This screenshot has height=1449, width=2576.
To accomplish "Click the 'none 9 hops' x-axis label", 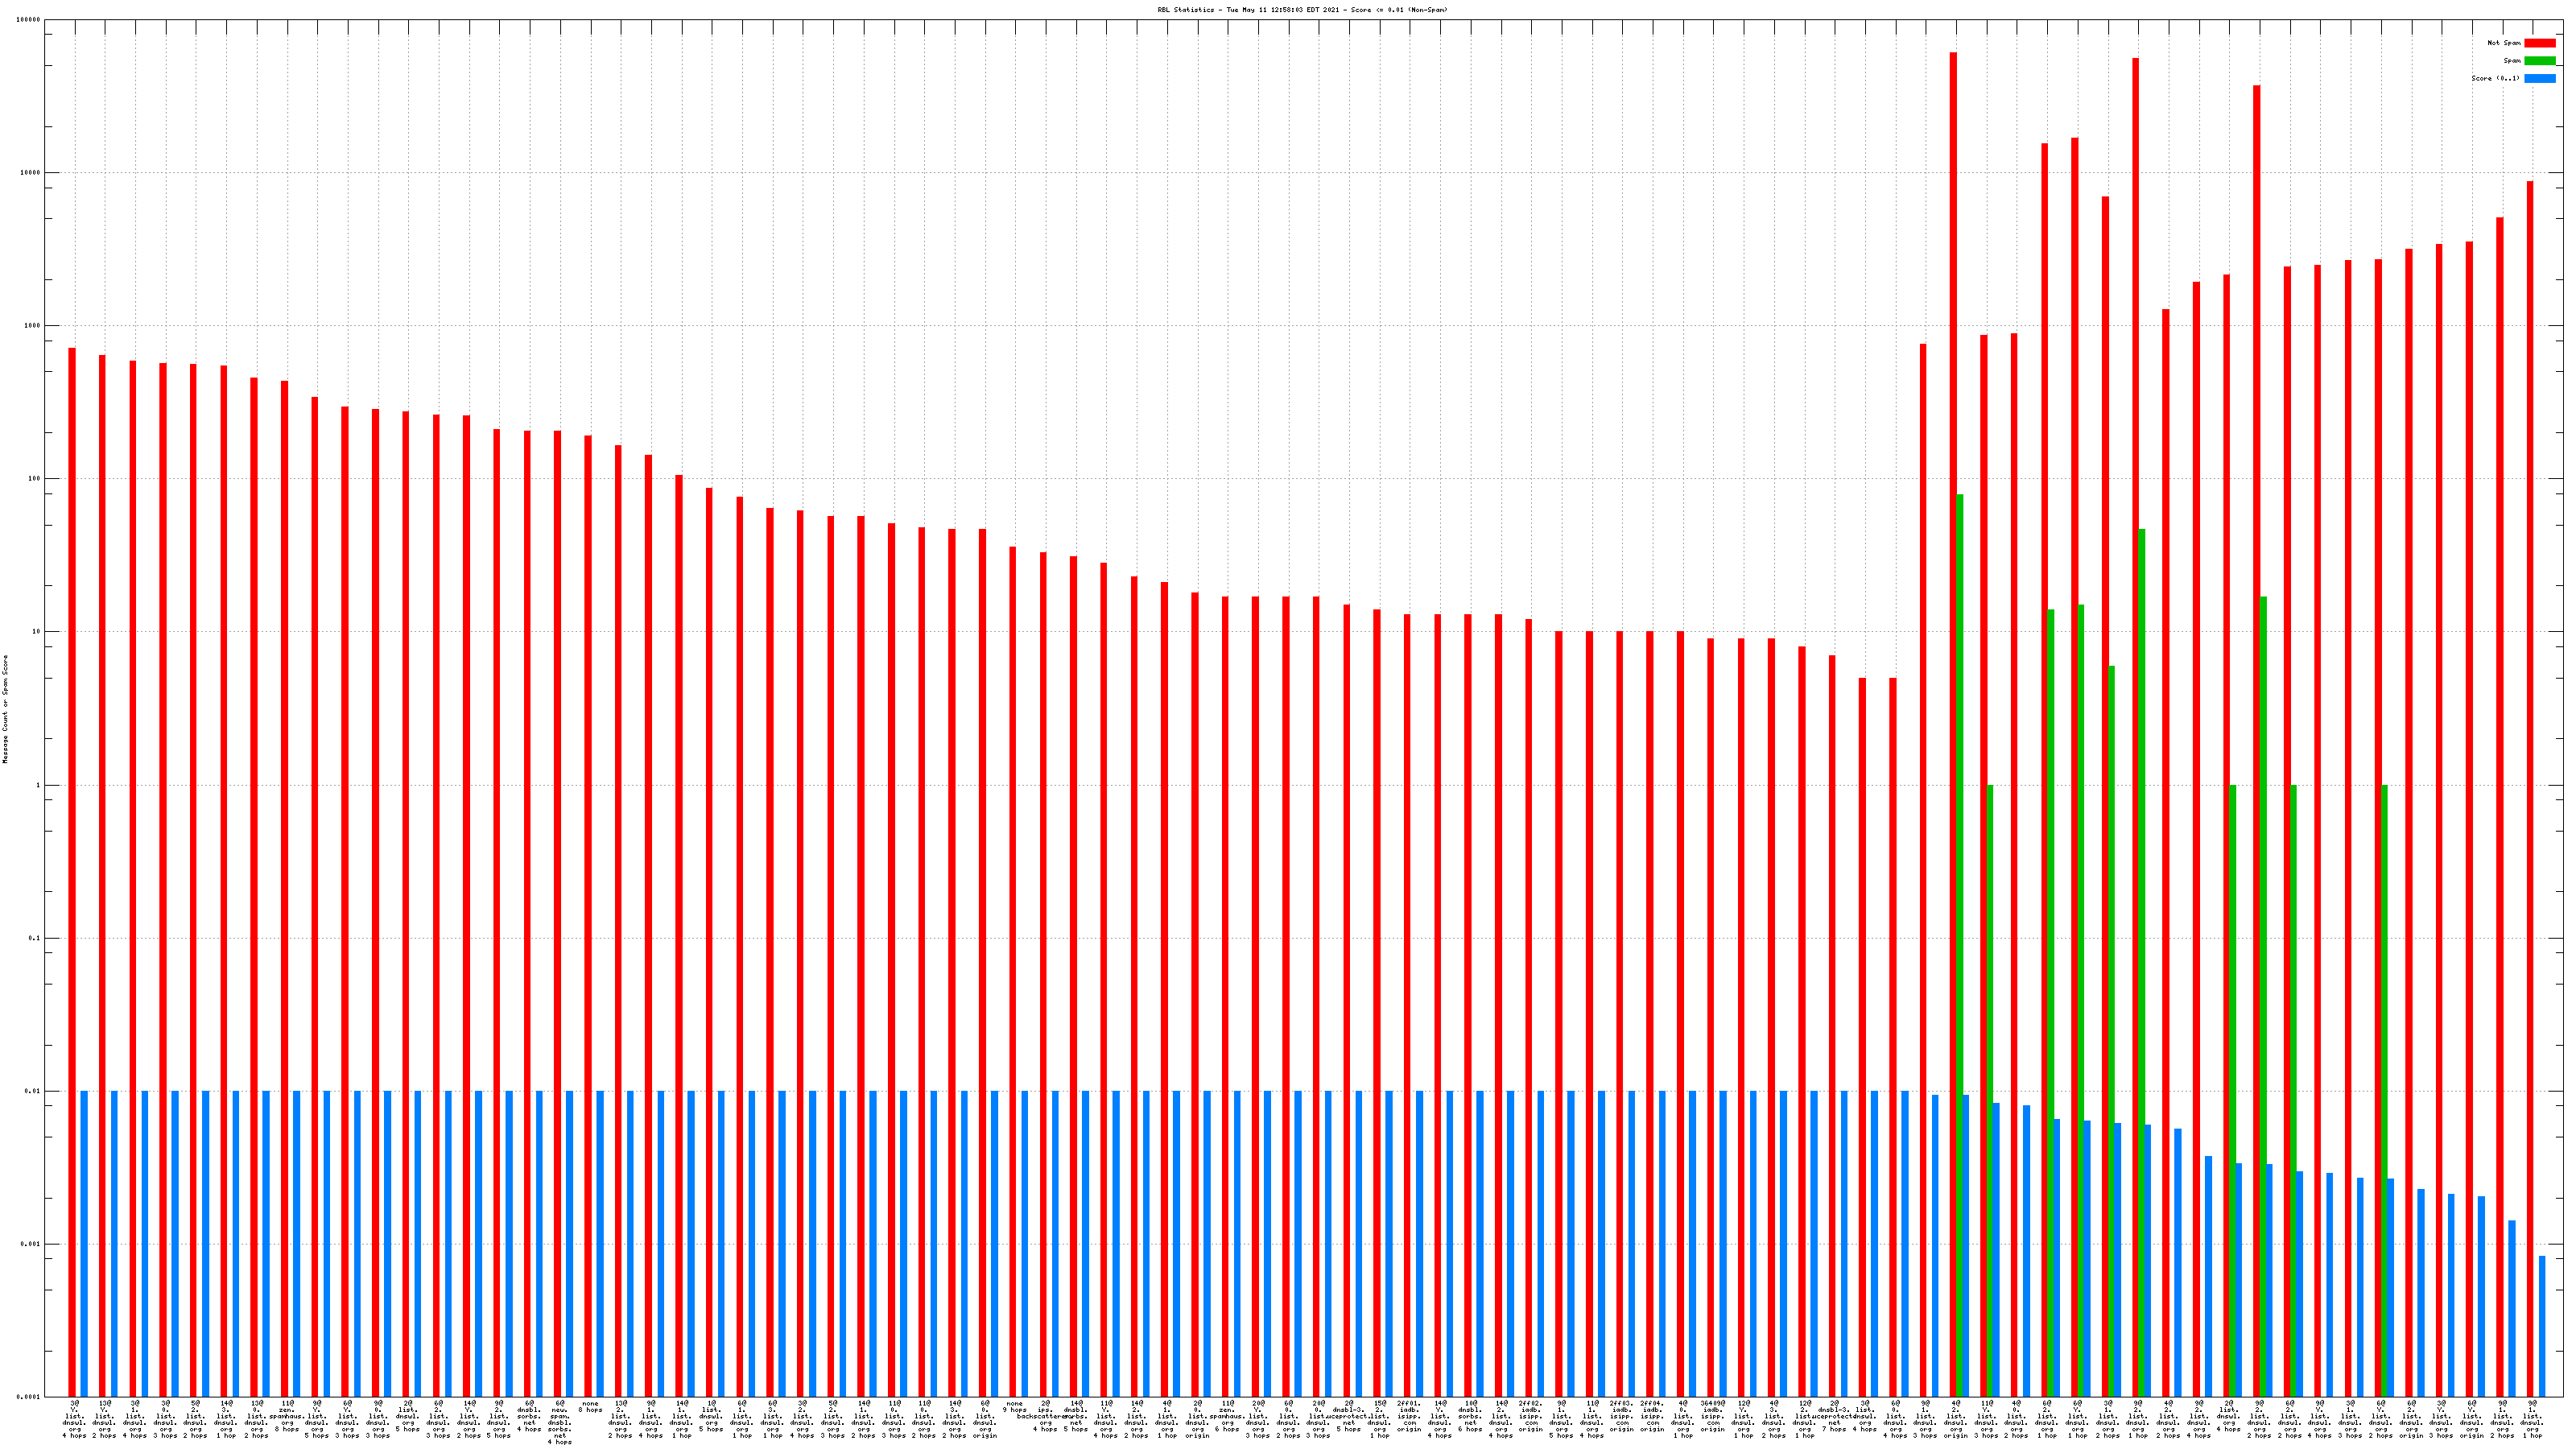I will coord(1014,1406).
